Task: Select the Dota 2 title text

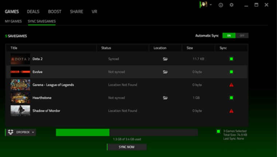Action: (37, 59)
